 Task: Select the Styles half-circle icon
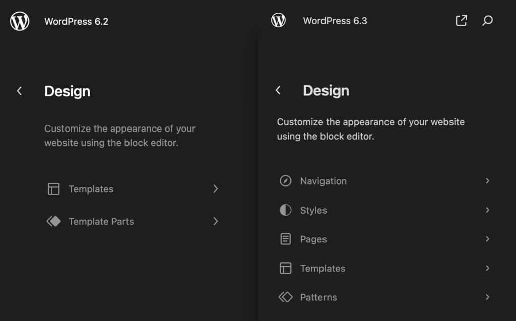click(286, 210)
